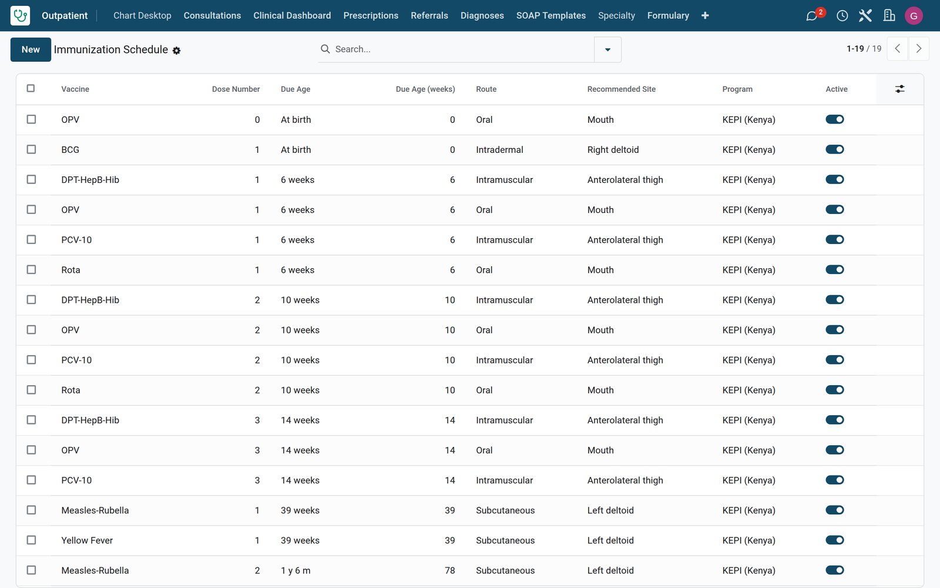
Task: Open the SOAP Templates menu
Action: pyautogui.click(x=551, y=15)
